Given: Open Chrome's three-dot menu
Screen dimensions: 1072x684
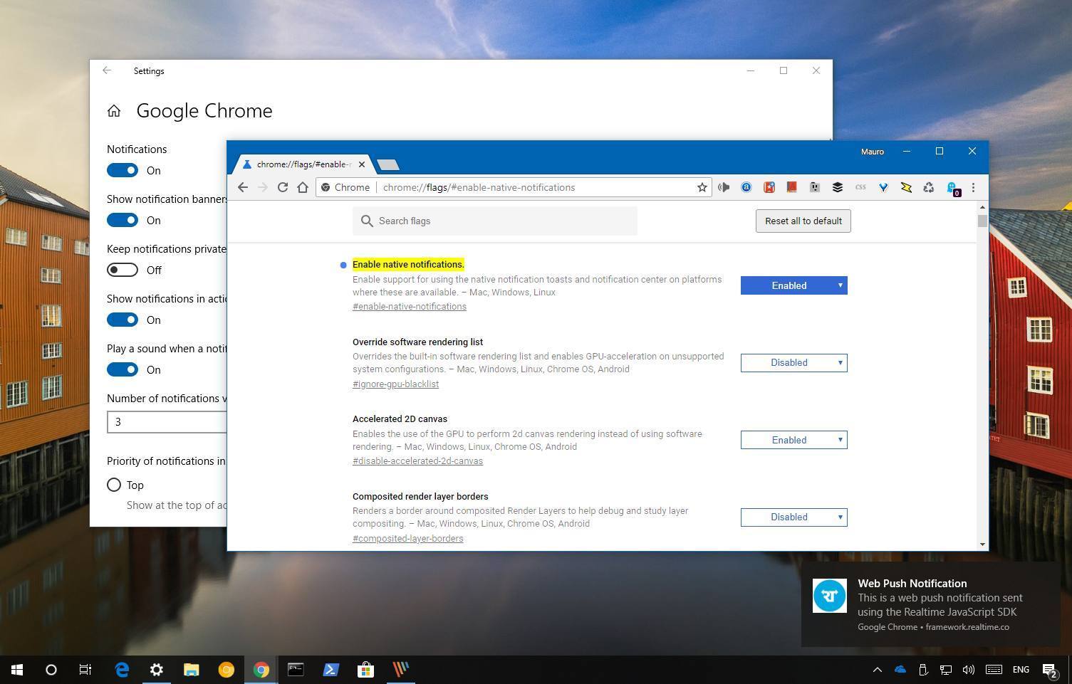Looking at the screenshot, I should click(973, 187).
